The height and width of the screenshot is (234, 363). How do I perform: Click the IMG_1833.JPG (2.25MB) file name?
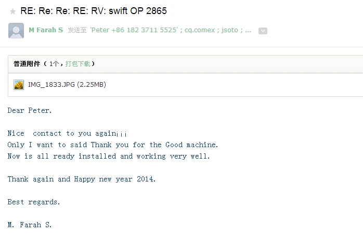67,85
